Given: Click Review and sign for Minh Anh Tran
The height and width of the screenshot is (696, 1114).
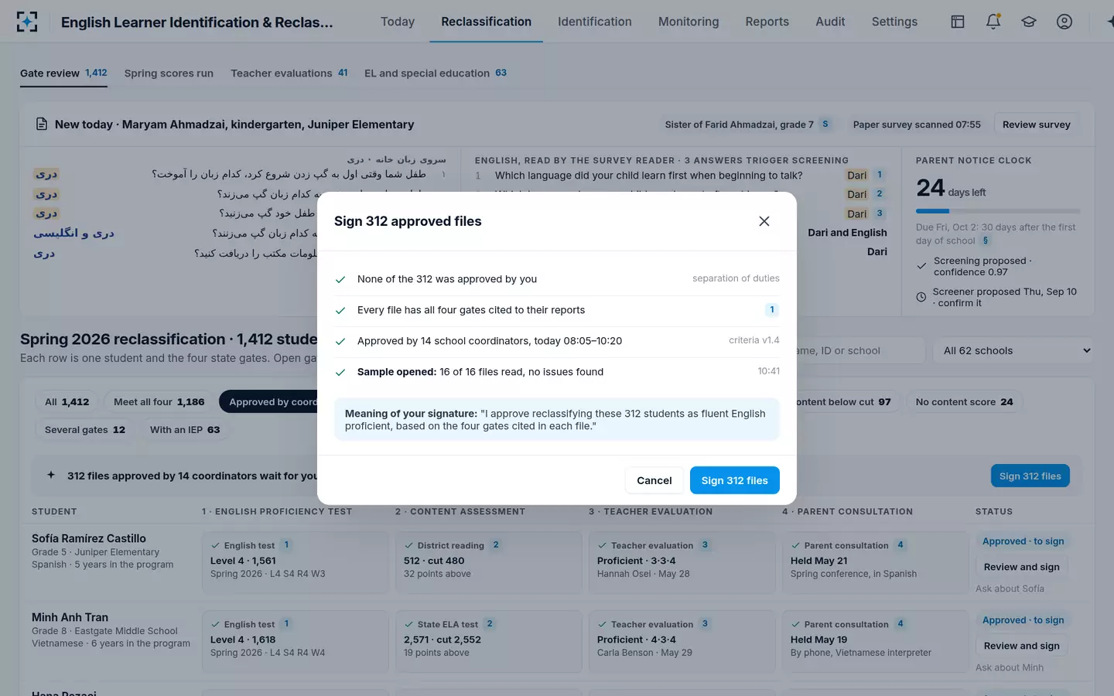Looking at the screenshot, I should (1022, 646).
